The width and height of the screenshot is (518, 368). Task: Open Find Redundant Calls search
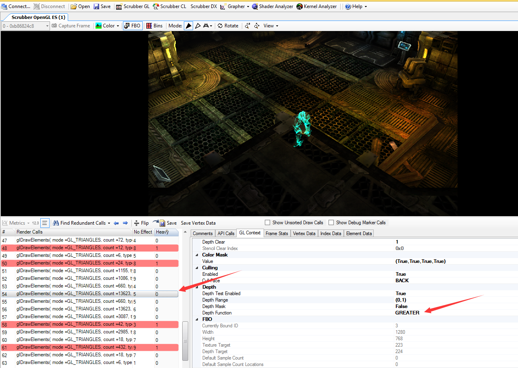[81, 223]
